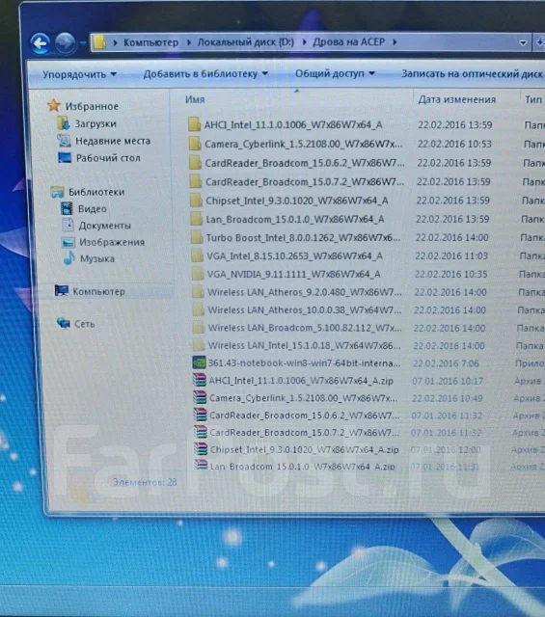Sort by 'Дата изменения' column header

[456, 99]
